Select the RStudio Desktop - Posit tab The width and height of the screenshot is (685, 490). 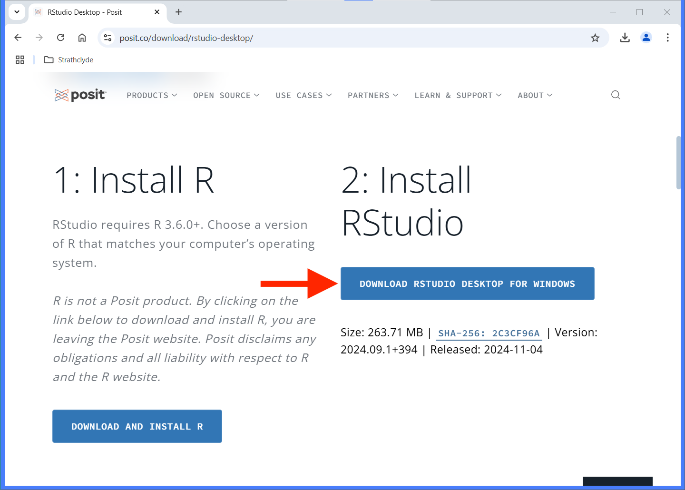[98, 12]
